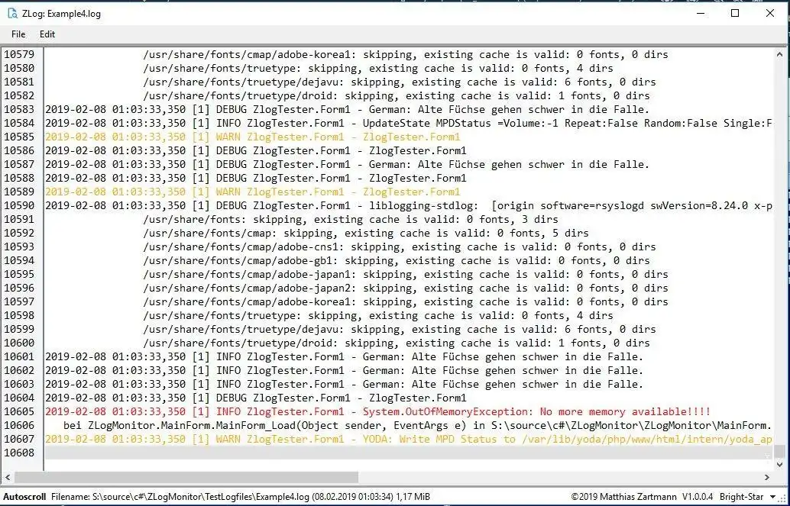Click the truetype/droid line at 10600
790x506 pixels.
[x=397, y=343]
